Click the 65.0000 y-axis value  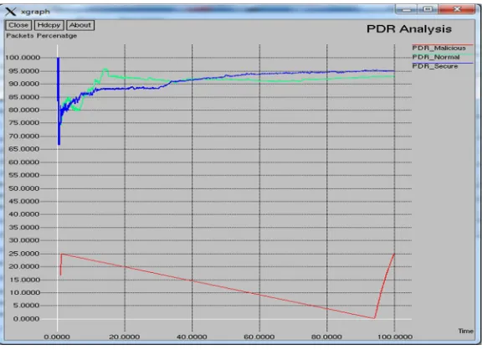pos(24,149)
